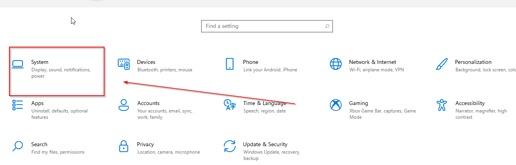Image resolution: width=516 pixels, height=165 pixels.
Task: Open the 'Personalization' title text
Action: pos(473,62)
